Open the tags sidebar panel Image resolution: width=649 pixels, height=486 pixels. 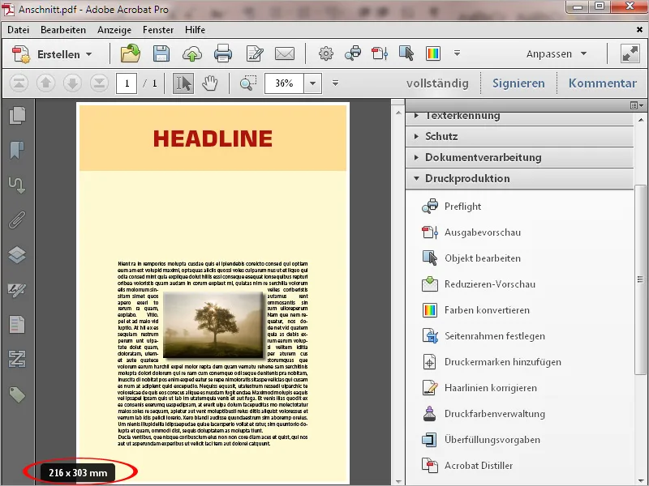tap(17, 394)
